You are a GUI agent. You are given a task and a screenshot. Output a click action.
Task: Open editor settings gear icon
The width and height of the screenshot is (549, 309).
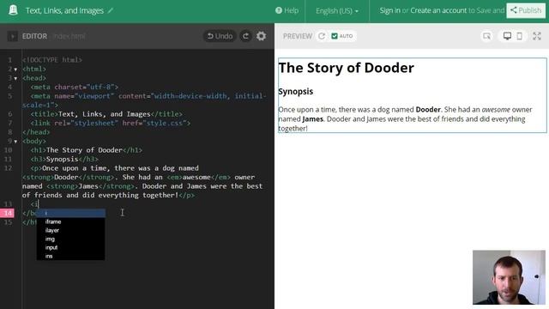click(261, 36)
